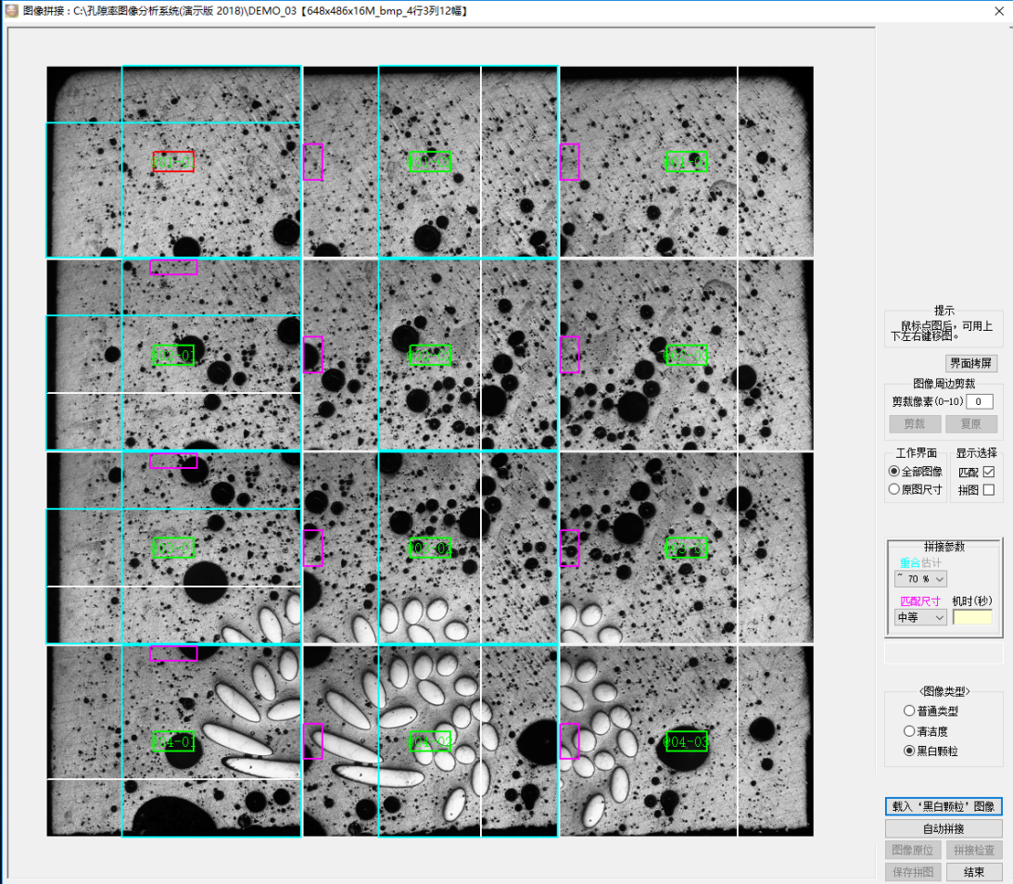
Task: Click the yellow 机时(秒) field
Action: click(972, 617)
